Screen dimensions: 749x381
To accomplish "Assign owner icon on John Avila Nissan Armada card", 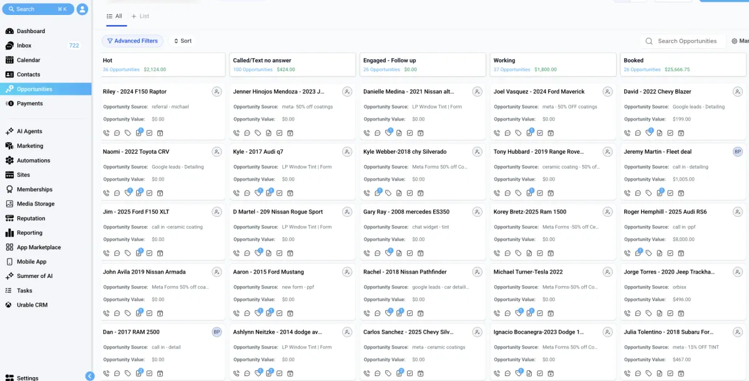I will pos(217,272).
